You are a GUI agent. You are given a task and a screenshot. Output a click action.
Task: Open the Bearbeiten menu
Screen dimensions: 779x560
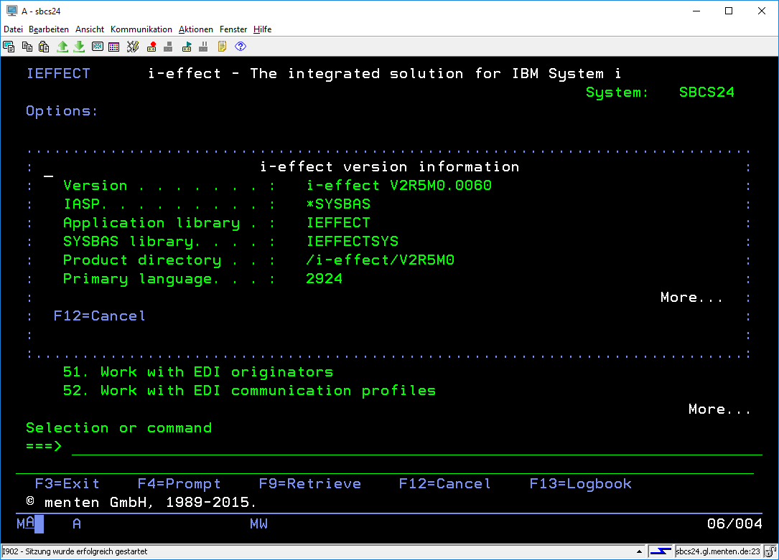49,29
